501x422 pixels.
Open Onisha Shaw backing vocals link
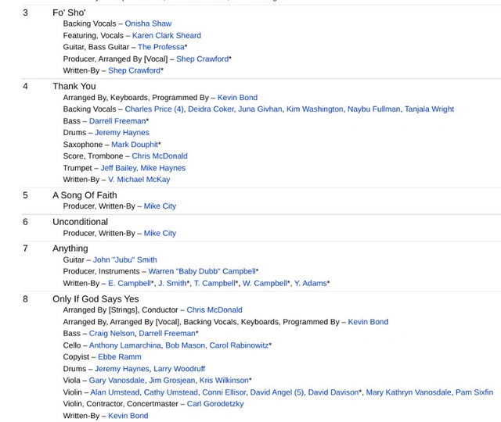click(148, 23)
